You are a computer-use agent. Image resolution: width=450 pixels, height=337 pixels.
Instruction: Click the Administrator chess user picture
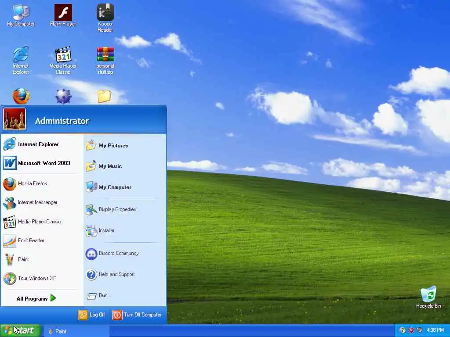click(15, 119)
